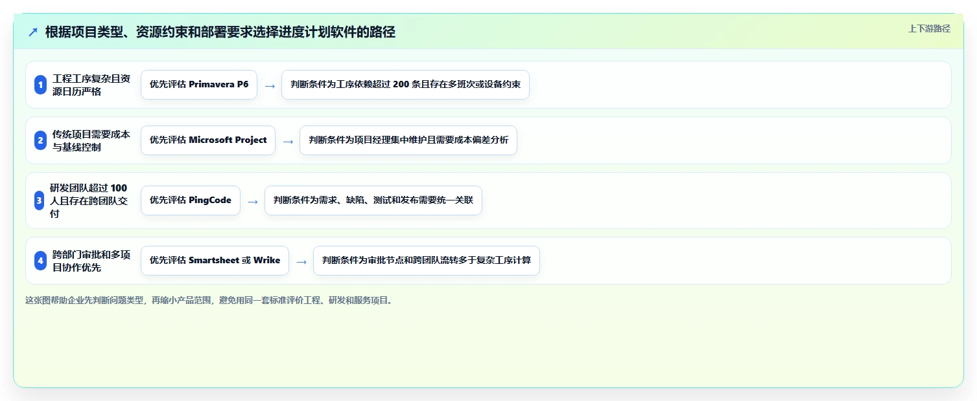The width and height of the screenshot is (977, 401).
Task: Select step number 1 badge
Action: pyautogui.click(x=40, y=85)
